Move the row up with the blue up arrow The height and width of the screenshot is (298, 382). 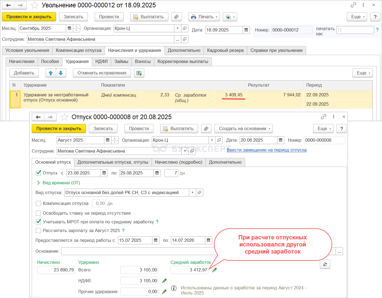point(51,73)
